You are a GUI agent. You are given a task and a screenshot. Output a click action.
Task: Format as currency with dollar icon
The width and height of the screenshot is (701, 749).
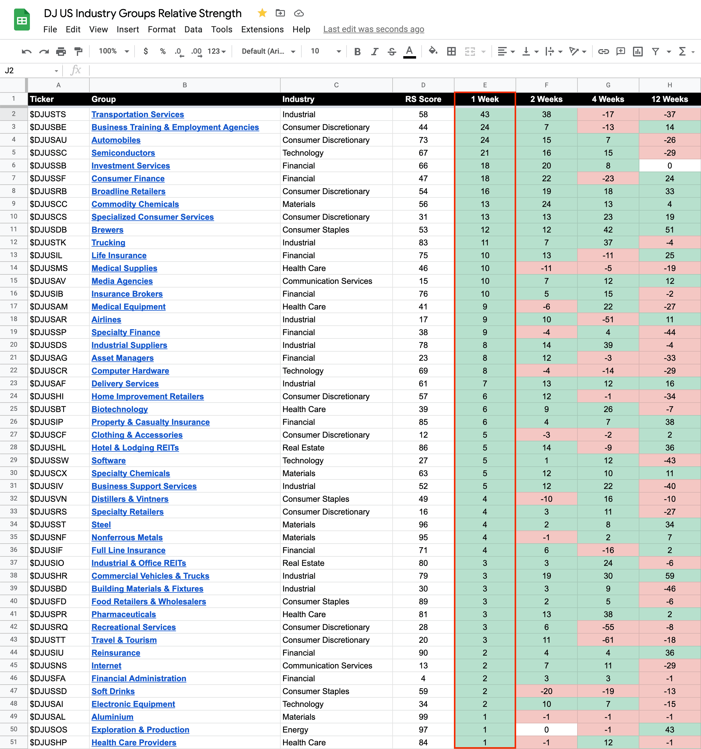coord(146,51)
